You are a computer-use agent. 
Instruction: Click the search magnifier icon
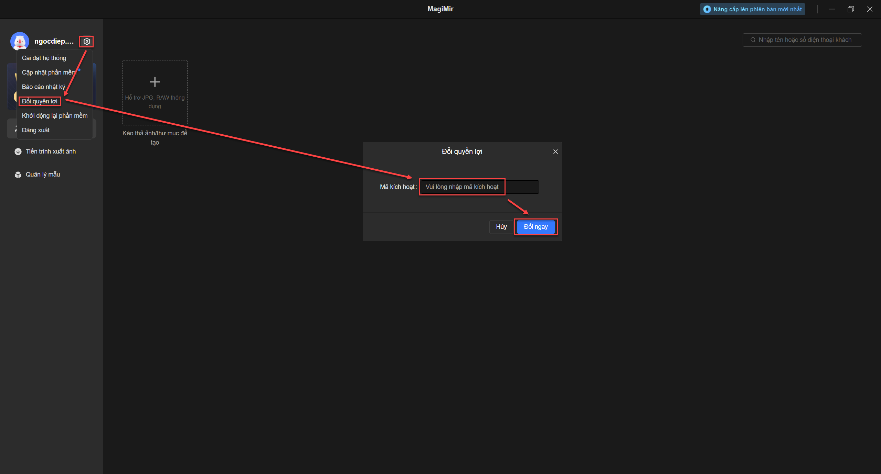[753, 40]
